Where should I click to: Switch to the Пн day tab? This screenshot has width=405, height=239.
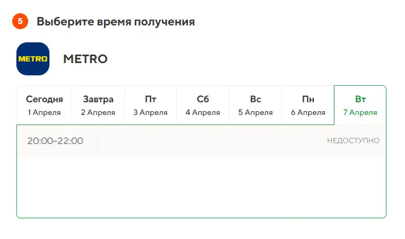(308, 105)
